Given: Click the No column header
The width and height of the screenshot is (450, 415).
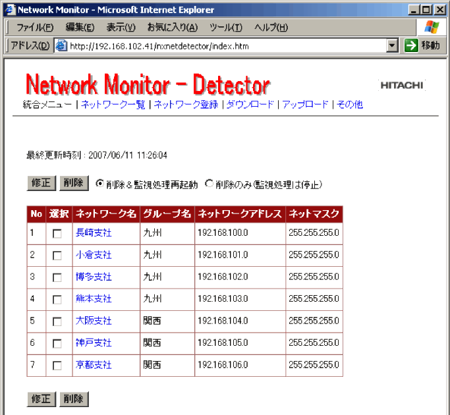Looking at the screenshot, I should point(36,214).
